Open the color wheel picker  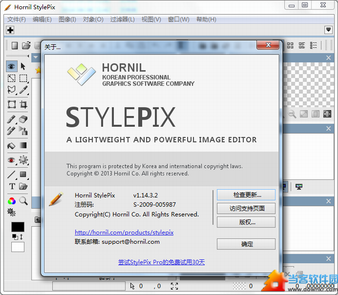(x=12, y=201)
